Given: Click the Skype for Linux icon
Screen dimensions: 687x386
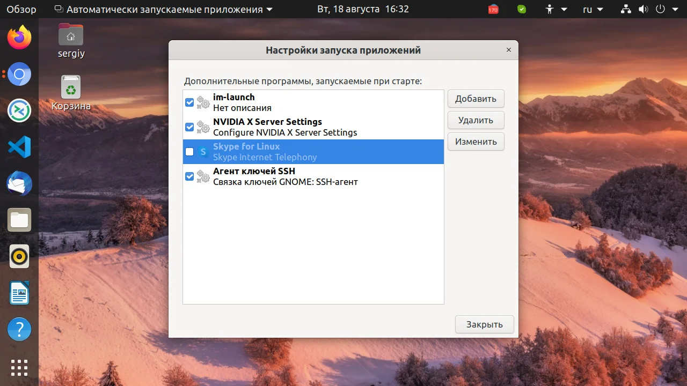Looking at the screenshot, I should tap(203, 152).
